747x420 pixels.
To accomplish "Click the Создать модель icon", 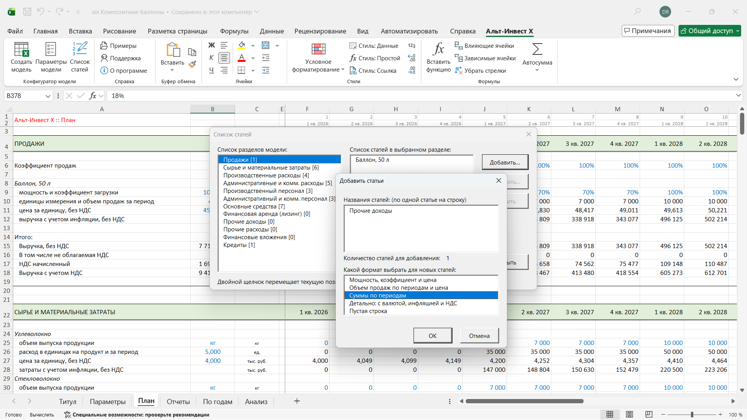I will click(x=21, y=50).
